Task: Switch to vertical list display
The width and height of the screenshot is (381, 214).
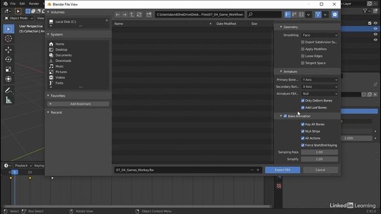Action: pyautogui.click(x=288, y=14)
